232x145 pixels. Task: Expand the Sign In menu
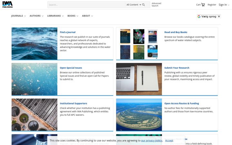point(224,5)
